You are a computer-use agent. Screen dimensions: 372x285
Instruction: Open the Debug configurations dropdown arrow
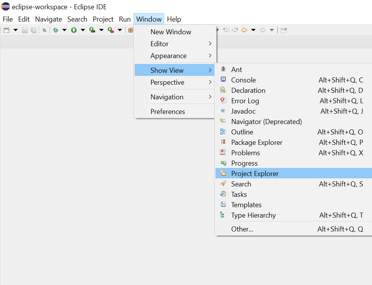[65, 30]
